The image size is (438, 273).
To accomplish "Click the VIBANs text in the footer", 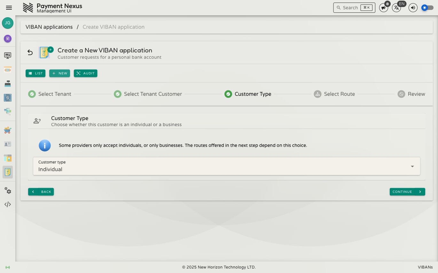I will tap(425, 267).
